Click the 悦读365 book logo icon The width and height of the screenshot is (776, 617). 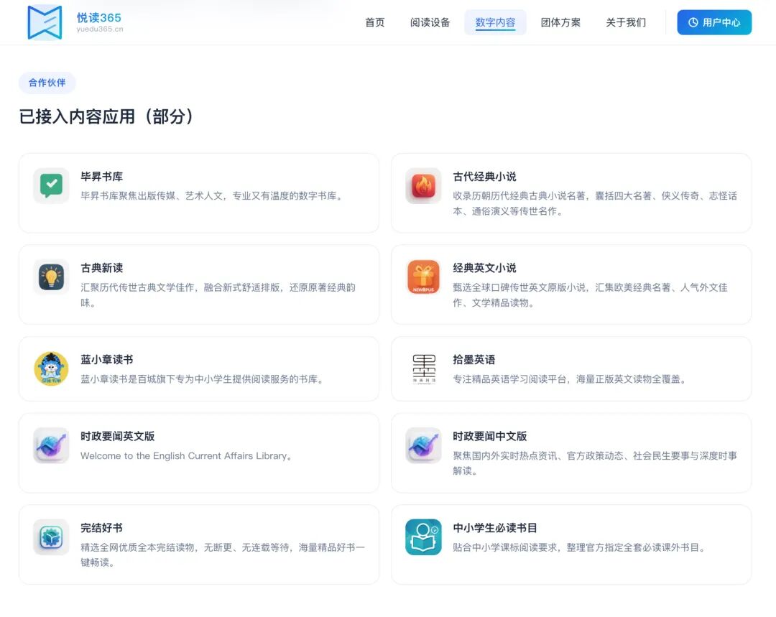coord(45,22)
